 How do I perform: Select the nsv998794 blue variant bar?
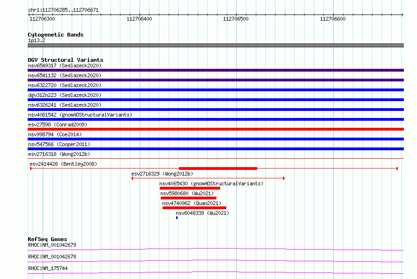coord(216,139)
